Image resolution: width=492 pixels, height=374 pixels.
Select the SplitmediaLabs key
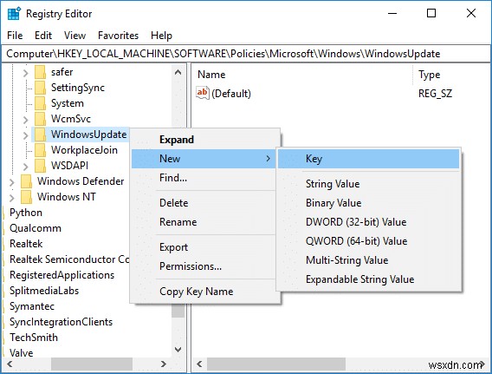[x=44, y=291]
